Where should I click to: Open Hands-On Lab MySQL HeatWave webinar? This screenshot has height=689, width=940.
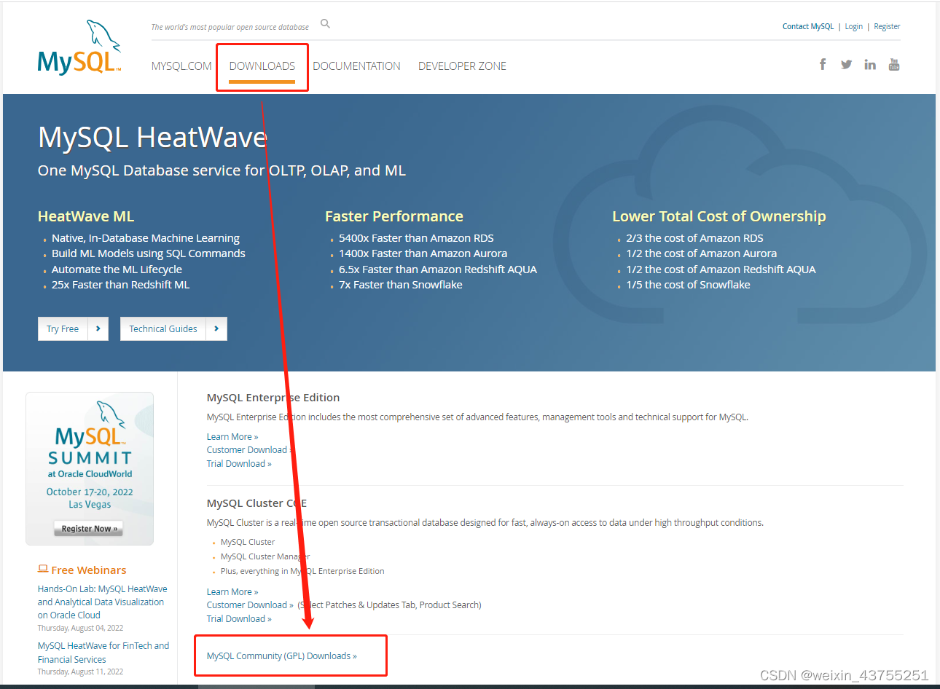[x=103, y=602]
